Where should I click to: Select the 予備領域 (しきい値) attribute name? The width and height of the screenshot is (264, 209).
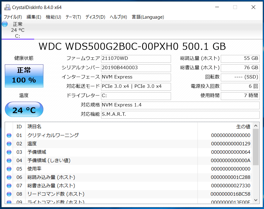[x=49, y=161]
